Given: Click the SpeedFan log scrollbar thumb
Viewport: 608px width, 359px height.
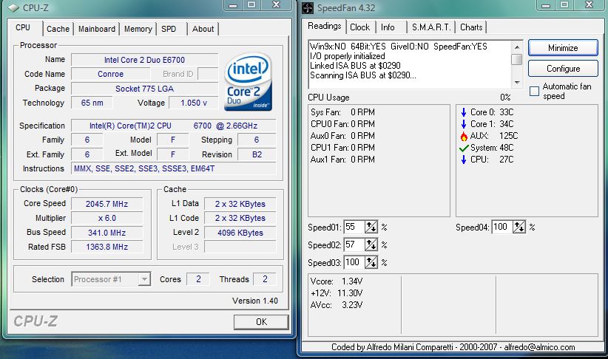Looking at the screenshot, I should click(517, 59).
